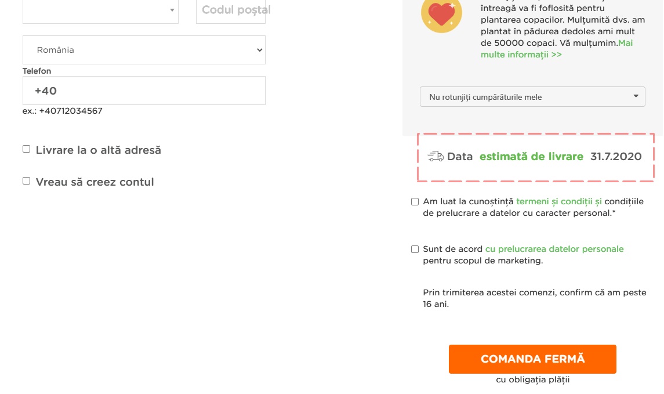Viewport: 664px width, 394px height.
Task: Follow 'cu prelucrarea datelor personale' link
Action: pos(554,249)
